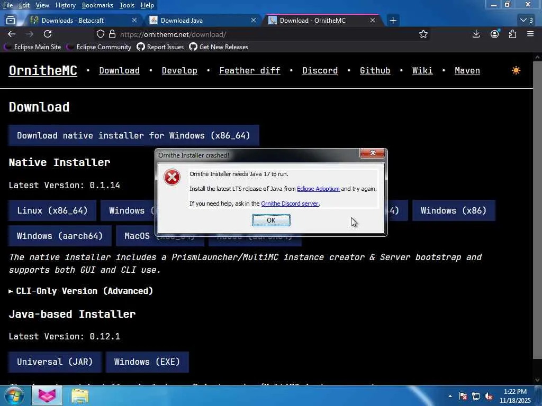
Task: Open the File menu
Action: click(8, 5)
